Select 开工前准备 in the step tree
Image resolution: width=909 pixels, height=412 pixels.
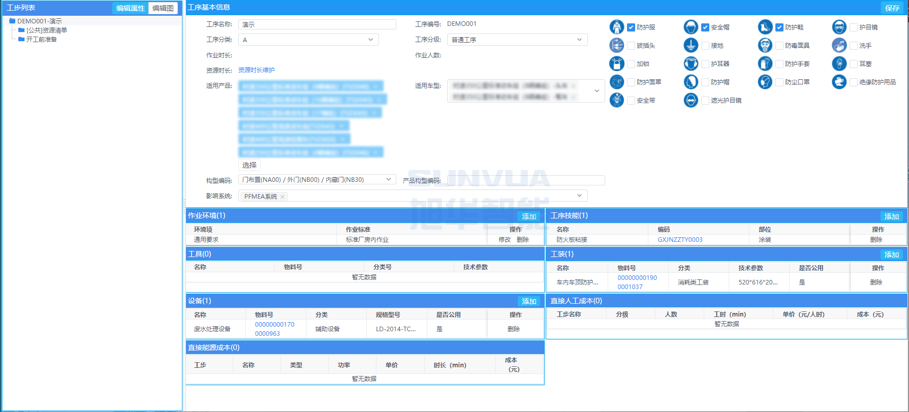pyautogui.click(x=42, y=39)
